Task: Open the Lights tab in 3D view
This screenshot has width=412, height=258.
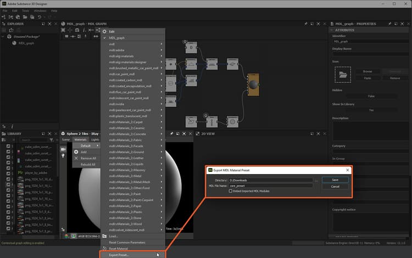Action: coord(95,139)
